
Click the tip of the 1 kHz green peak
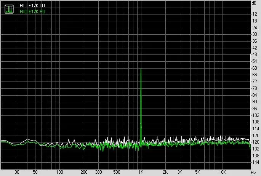point(141,69)
